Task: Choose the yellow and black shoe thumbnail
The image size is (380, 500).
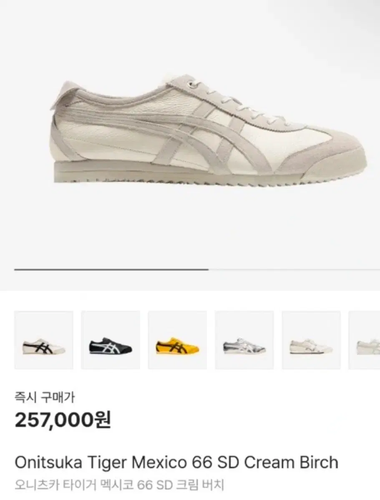Action: [x=177, y=340]
